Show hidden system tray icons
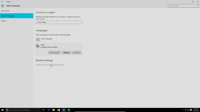This screenshot has width=200, height=112. click(183, 110)
